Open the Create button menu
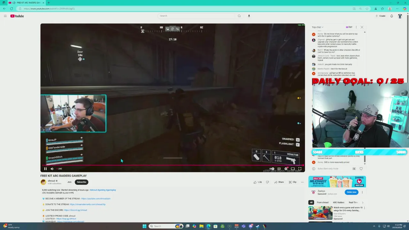 point(381,16)
